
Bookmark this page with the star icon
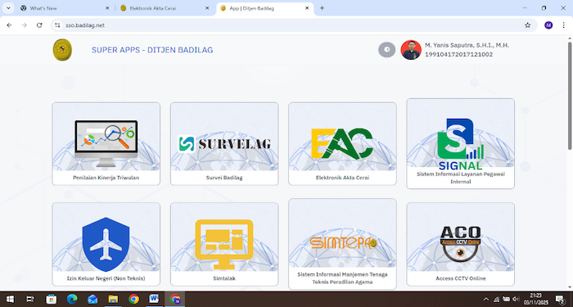click(x=527, y=25)
